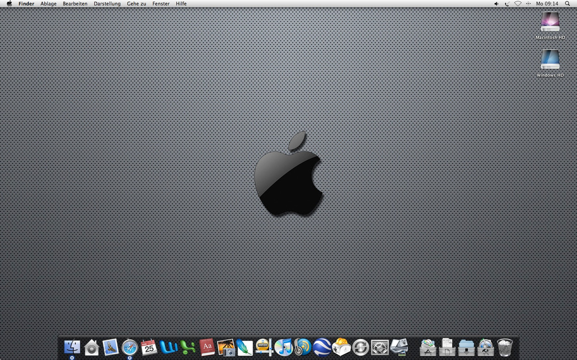Open System Preferences gear icon

pos(380,347)
